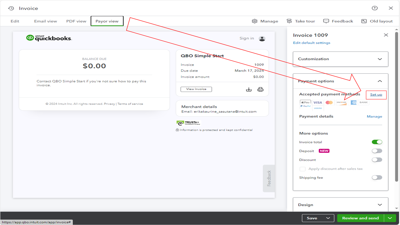The image size is (400, 225).
Task: Click the Set up payment methods link
Action: click(x=376, y=94)
